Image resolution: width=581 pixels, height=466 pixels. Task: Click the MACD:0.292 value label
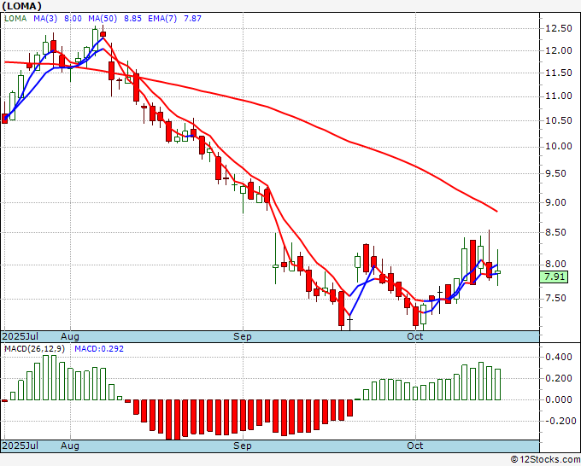(x=99, y=349)
